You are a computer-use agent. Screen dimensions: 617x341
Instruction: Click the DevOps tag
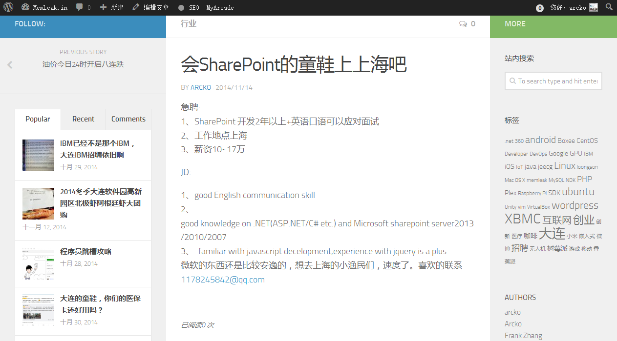pyautogui.click(x=538, y=154)
